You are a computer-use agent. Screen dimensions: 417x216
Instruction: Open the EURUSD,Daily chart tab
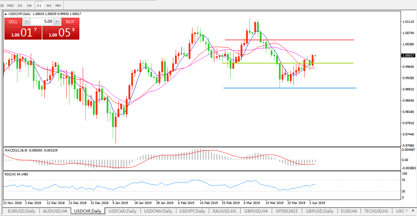22,211
